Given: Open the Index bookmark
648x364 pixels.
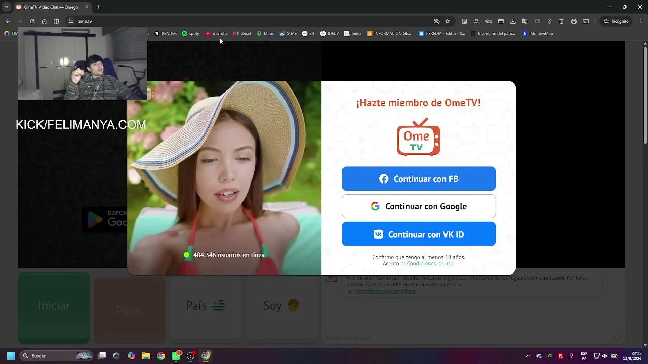Looking at the screenshot, I should point(353,34).
